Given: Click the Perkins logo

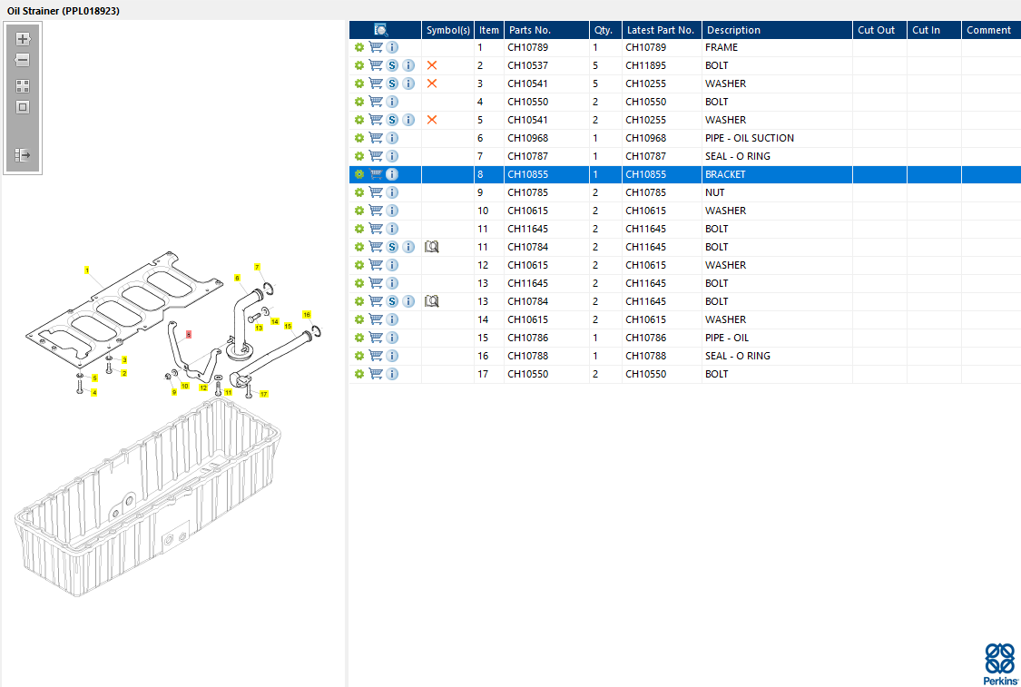Looking at the screenshot, I should (1000, 663).
